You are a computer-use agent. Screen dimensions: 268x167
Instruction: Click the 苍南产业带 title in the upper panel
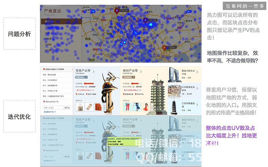83,70
